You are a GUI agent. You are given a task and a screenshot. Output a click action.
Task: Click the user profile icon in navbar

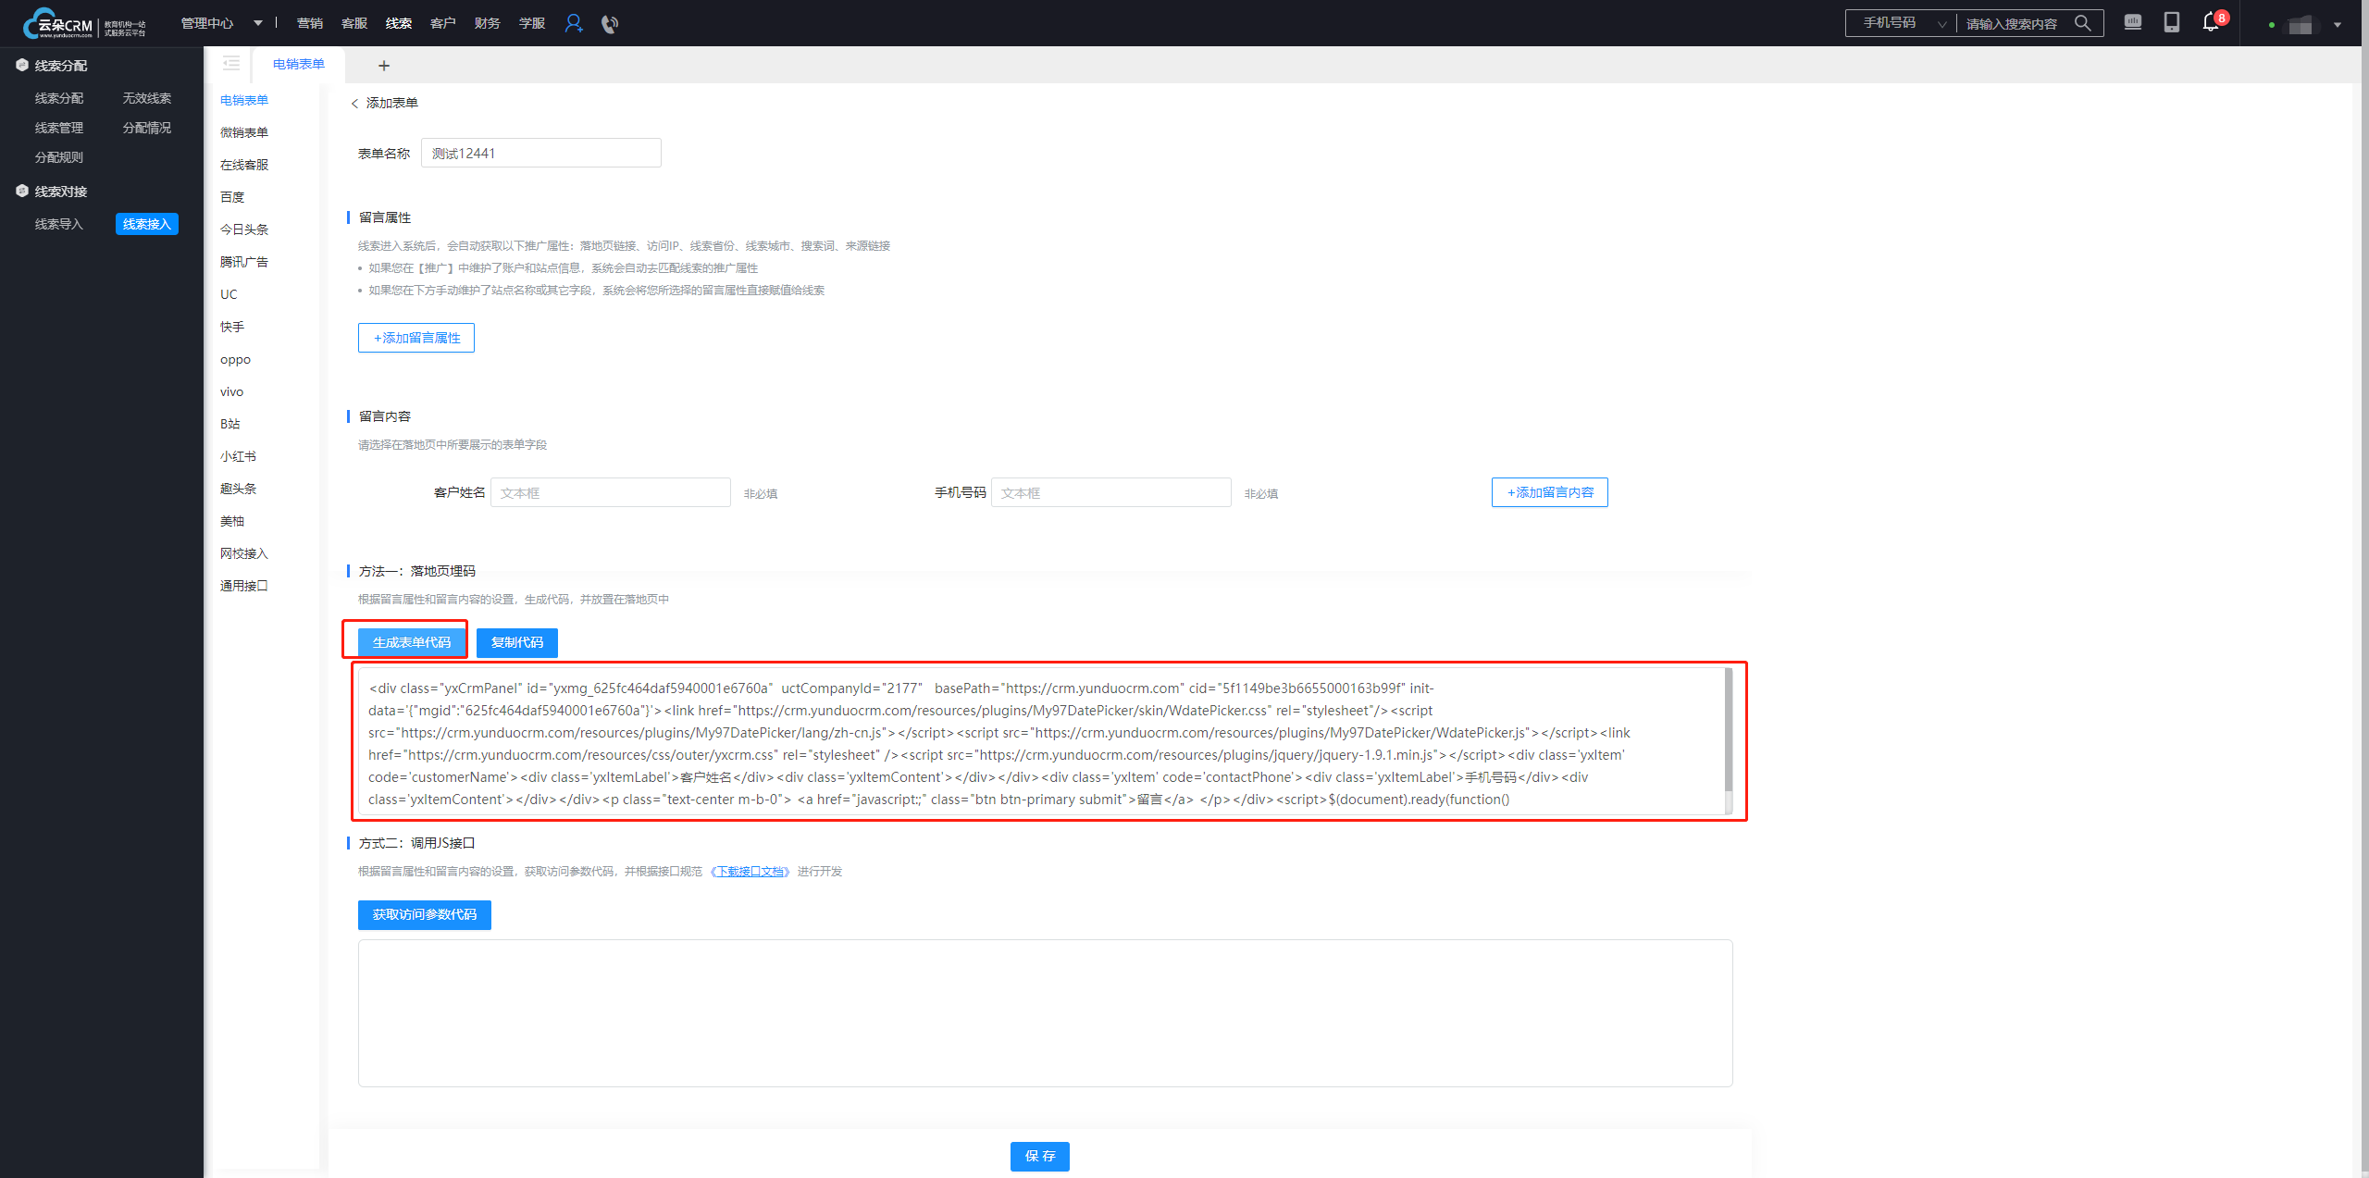(x=574, y=23)
